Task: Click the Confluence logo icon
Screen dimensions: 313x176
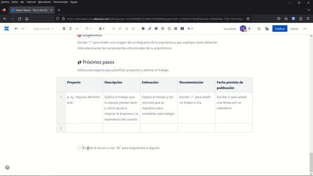Action: click(6, 29)
